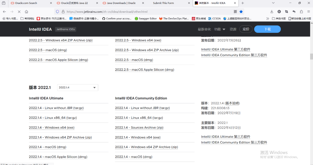Viewport: 313px width, 165px height.
Task: Open The DevSecOps Platform bookmark
Action: [174, 19]
